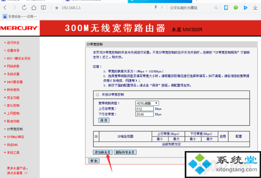Expand the 上网控制 sidebar menu
This screenshot has height=178, width=261.
click(13, 113)
